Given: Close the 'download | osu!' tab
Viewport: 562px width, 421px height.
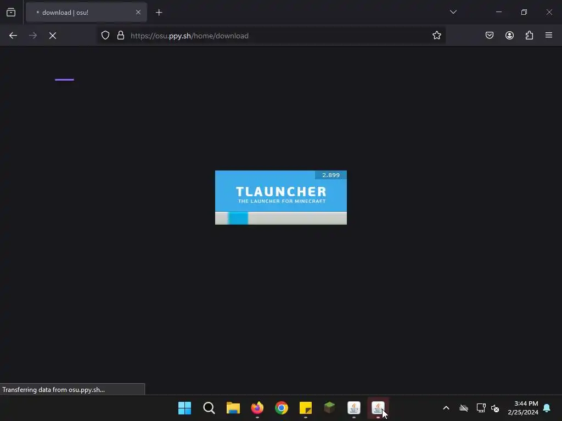Looking at the screenshot, I should 138,12.
